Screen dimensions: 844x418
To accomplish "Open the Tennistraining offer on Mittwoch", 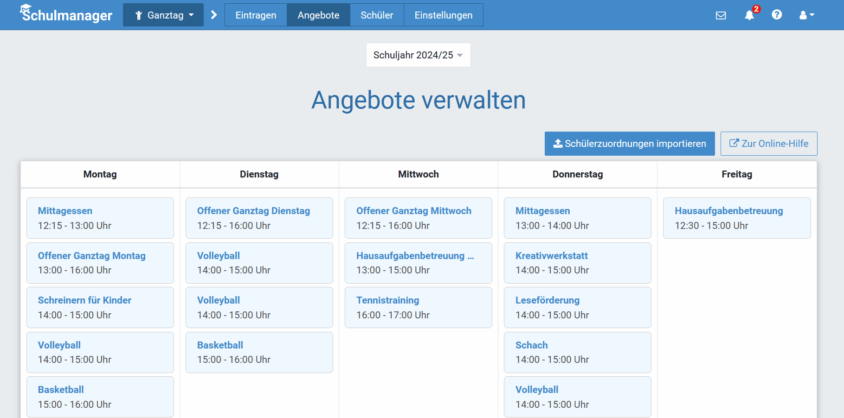I will tap(418, 307).
